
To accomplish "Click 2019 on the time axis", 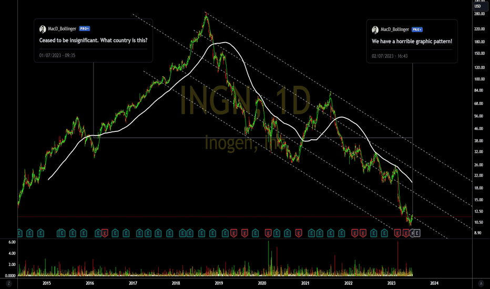I will click(x=219, y=283).
